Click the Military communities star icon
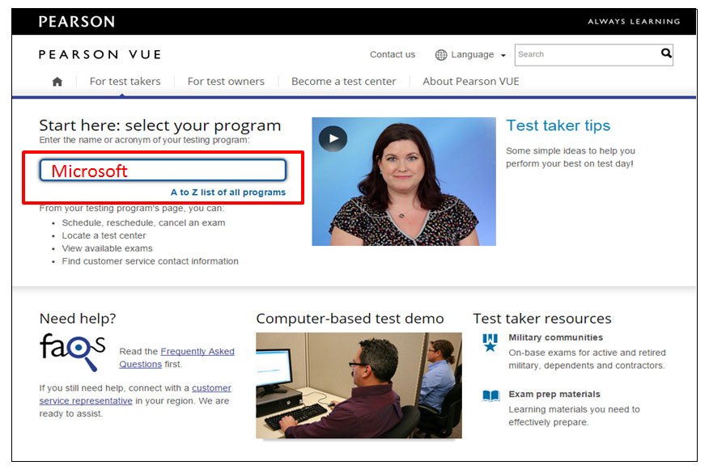Viewport: 709px width, 474px height. pos(490,343)
